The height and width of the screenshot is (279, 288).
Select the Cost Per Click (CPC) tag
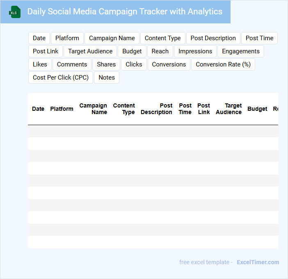[61, 78]
